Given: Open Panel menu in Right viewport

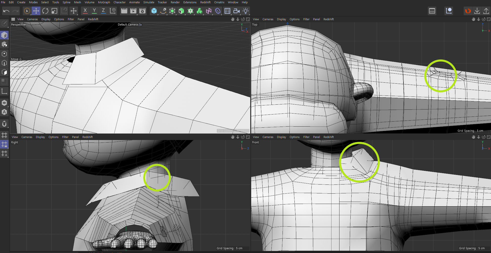Looking at the screenshot, I should click(x=75, y=137).
